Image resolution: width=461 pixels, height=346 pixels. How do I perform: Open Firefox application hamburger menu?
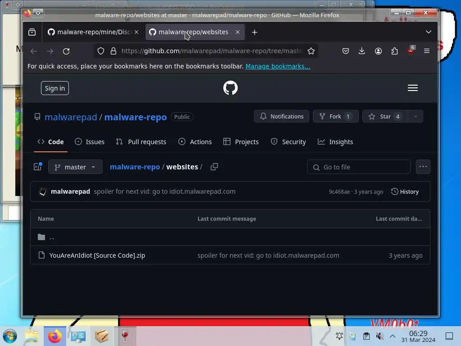(427, 51)
